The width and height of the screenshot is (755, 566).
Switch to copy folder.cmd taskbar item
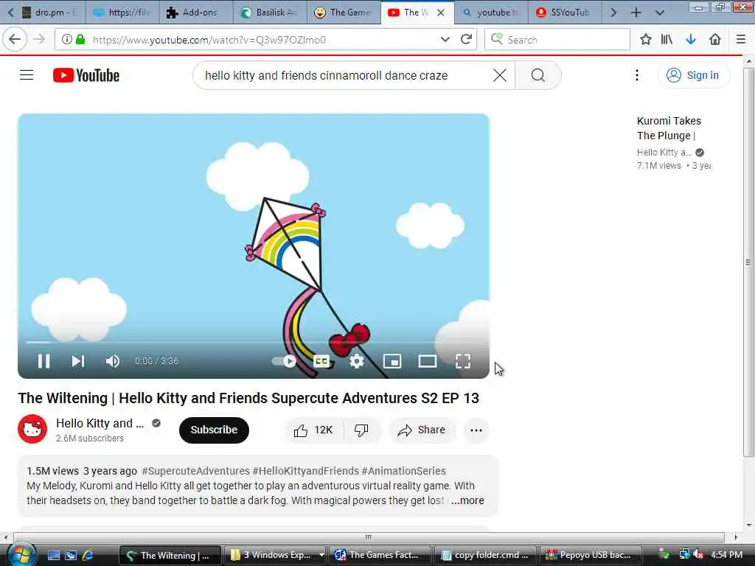[485, 555]
